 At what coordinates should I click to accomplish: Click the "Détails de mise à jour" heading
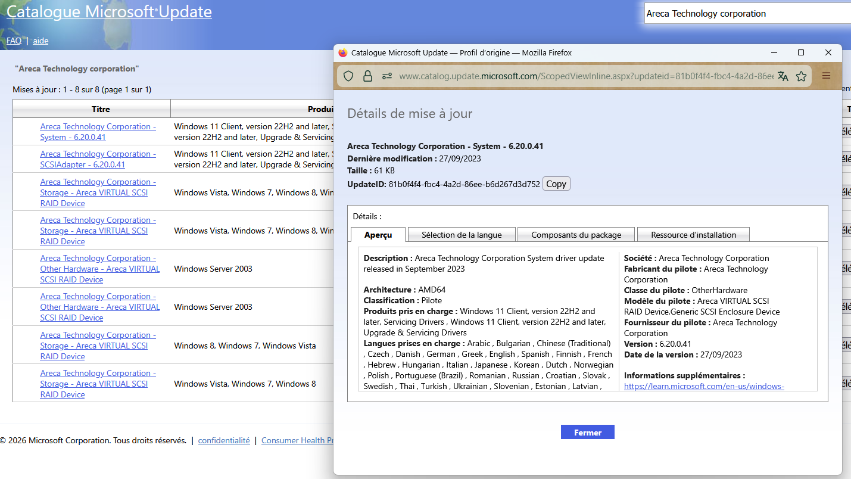coord(410,113)
